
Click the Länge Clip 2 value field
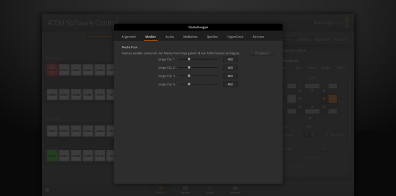230,68
